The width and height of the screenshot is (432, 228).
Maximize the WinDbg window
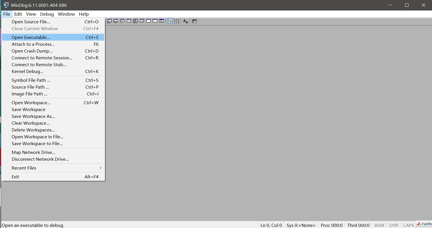tap(406, 5)
